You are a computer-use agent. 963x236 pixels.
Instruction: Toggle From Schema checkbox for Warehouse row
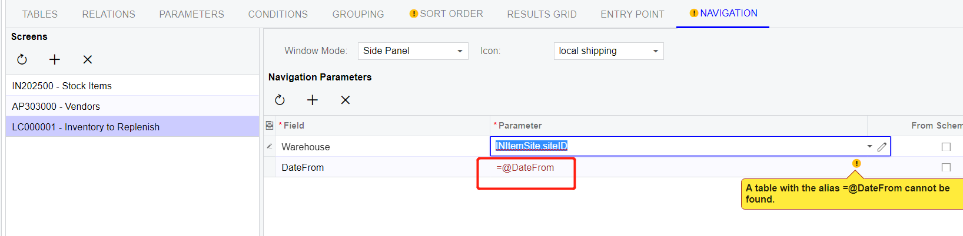[946, 147]
